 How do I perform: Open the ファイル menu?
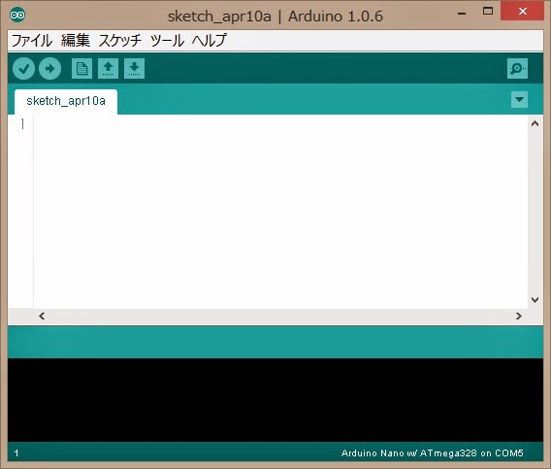pyautogui.click(x=32, y=41)
